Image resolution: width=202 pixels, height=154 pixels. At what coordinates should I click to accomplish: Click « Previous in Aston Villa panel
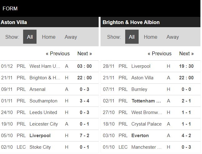(x=58, y=53)
